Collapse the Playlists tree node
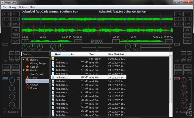194x118 pixels. (x=24, y=70)
